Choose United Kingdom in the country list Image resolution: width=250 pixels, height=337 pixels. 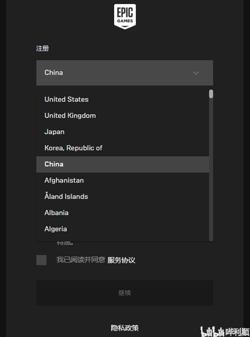pyautogui.click(x=122, y=116)
